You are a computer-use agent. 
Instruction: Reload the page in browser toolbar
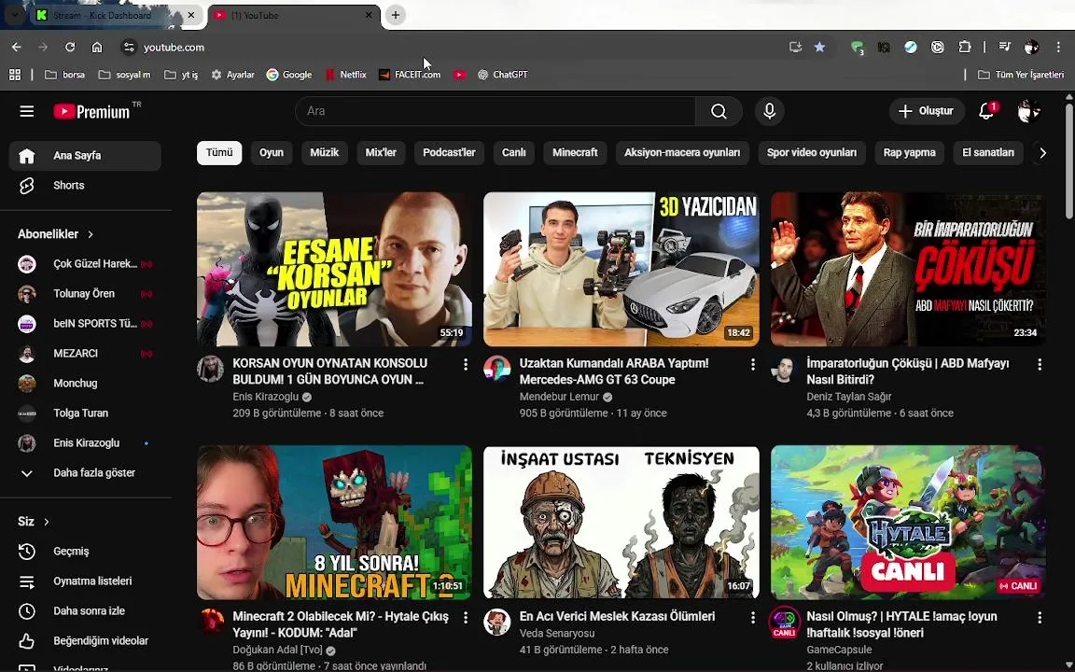click(x=70, y=48)
